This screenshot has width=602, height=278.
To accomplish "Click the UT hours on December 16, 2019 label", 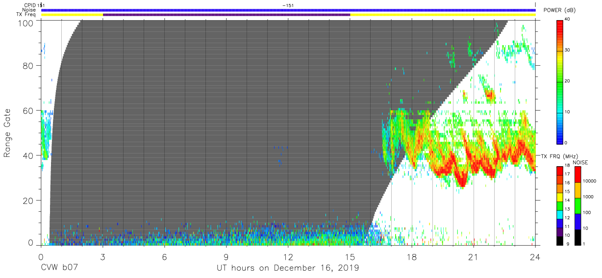I will (x=288, y=268).
